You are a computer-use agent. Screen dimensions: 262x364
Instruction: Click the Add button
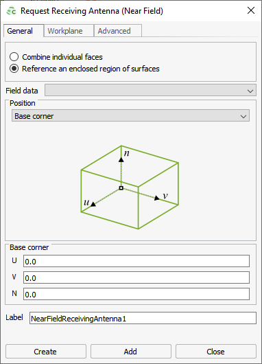point(131,352)
